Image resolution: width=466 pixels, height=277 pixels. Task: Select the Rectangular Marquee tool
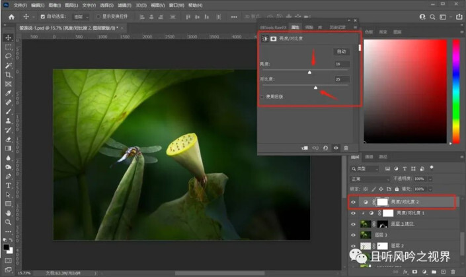[x=8, y=47]
